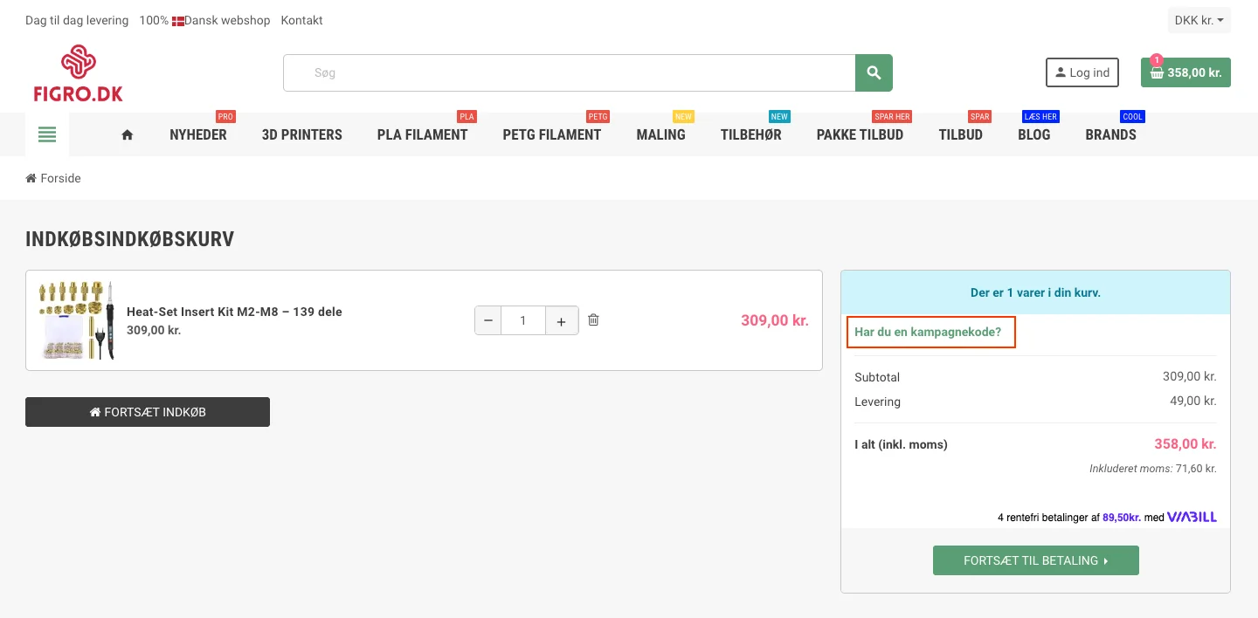The height and width of the screenshot is (618, 1258).
Task: Expand the 'Har du en kampagnekode?' section
Action: pyautogui.click(x=928, y=332)
